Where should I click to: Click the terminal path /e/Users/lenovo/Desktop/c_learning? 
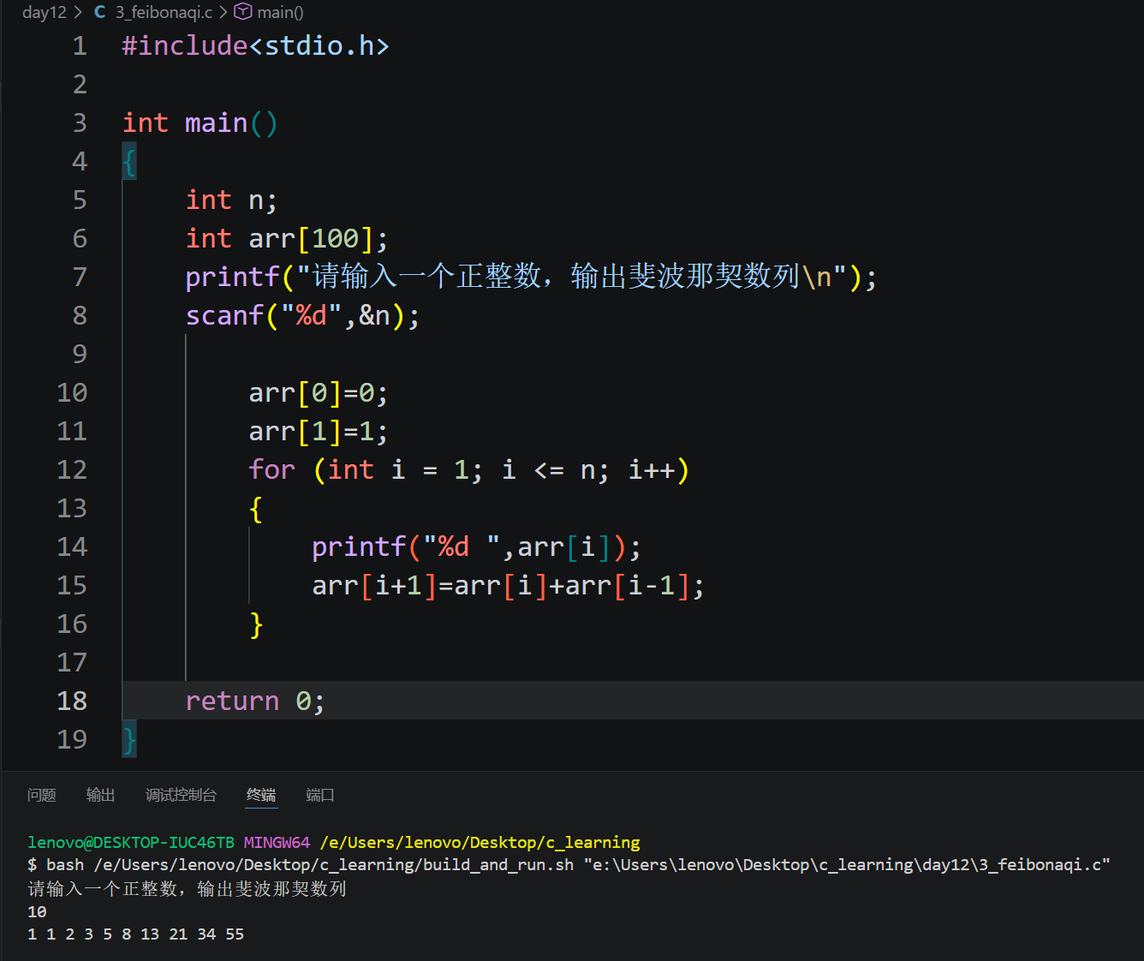pos(480,842)
